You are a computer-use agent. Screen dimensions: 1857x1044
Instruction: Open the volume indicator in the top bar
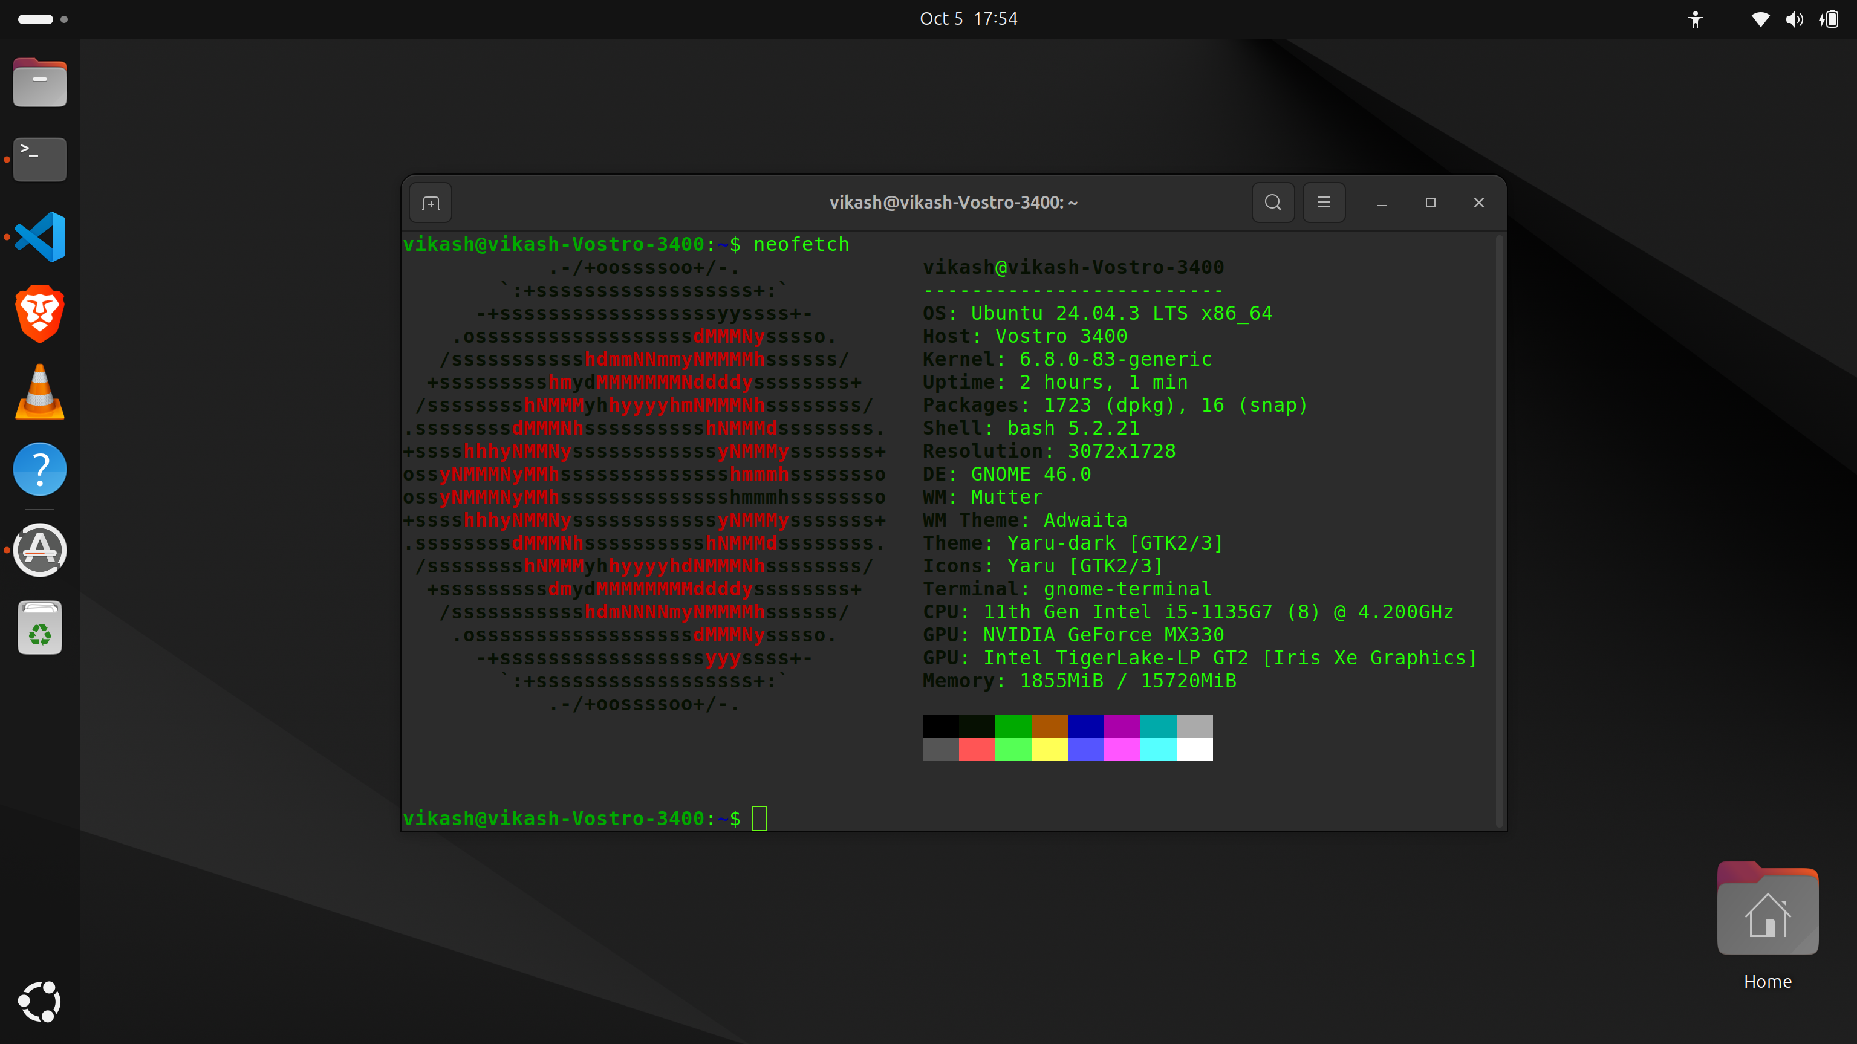(x=1794, y=19)
